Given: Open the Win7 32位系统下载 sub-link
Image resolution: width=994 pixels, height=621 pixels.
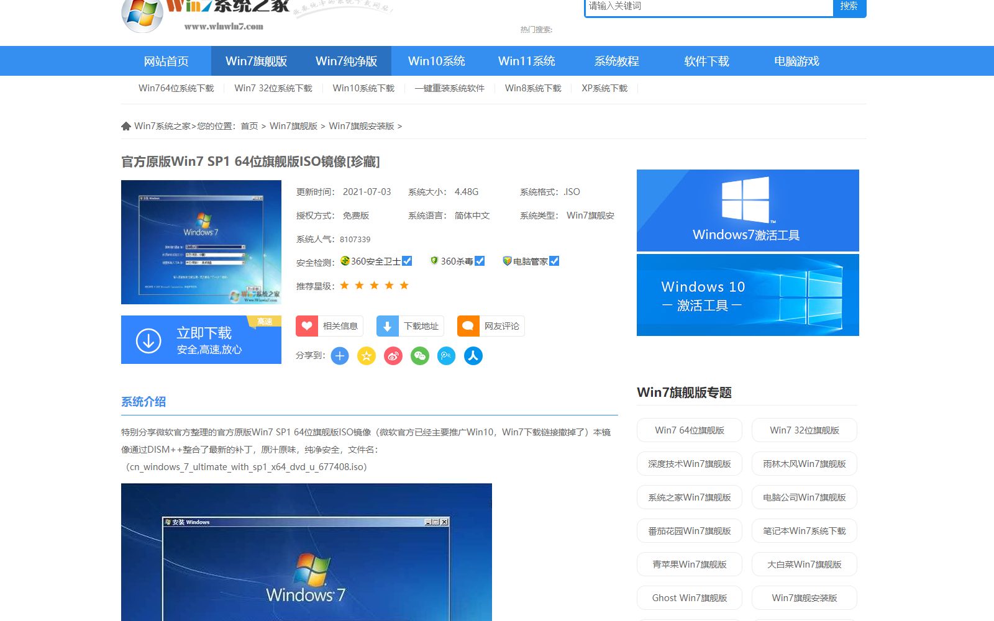Looking at the screenshot, I should tap(273, 88).
